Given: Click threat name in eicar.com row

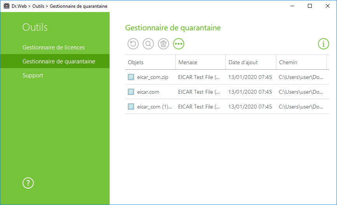Looking at the screenshot, I should 199,92.
